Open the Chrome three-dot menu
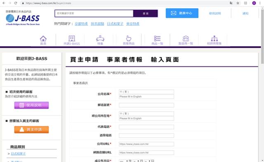Viewport: 264px width, 162px height. tap(260, 3)
